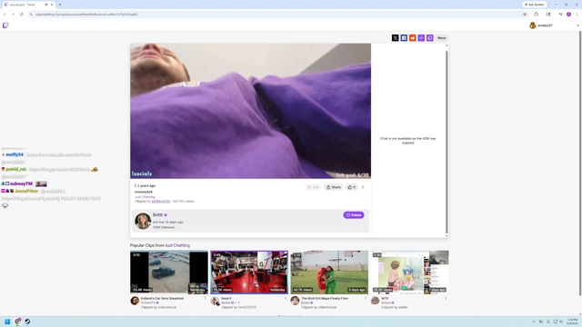582x327 pixels.
Task: Open the taskbar clock and date
Action: (x=572, y=322)
